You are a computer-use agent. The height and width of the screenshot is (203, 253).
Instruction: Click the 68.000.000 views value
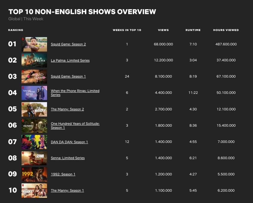(x=164, y=44)
